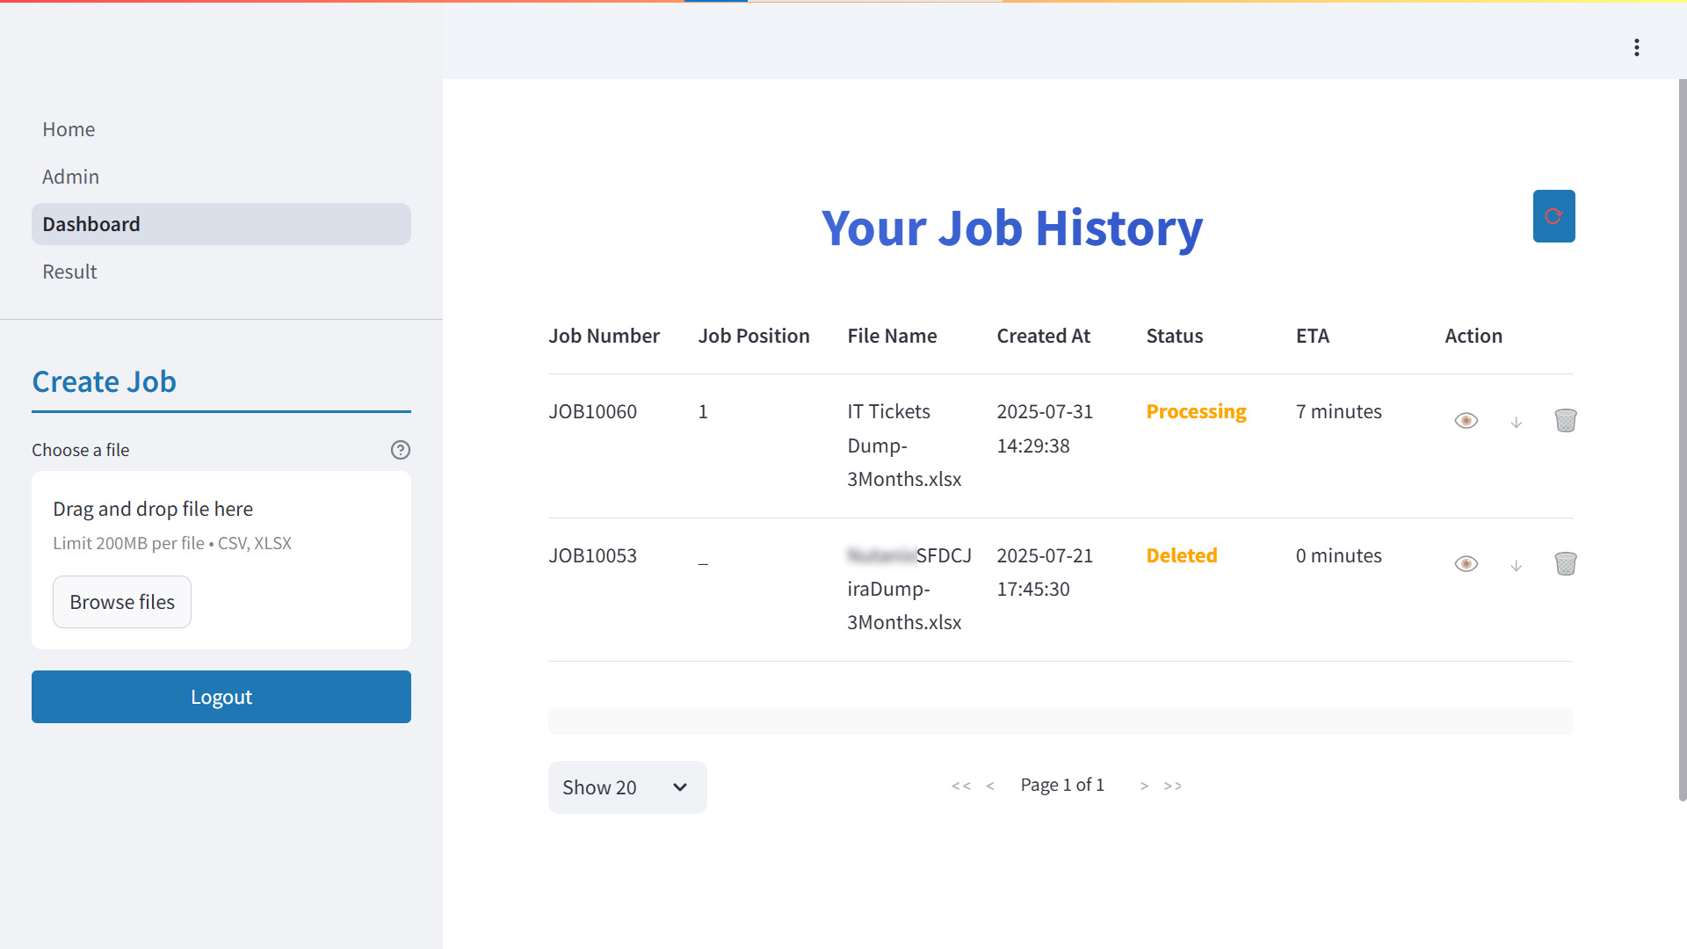Viewport: 1687px width, 949px height.
Task: Open the Home page from sidebar
Action: pyautogui.click(x=69, y=129)
